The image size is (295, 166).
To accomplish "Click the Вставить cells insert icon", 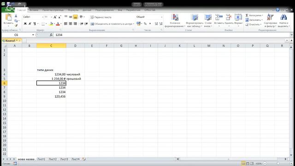I will pyautogui.click(x=219, y=18).
